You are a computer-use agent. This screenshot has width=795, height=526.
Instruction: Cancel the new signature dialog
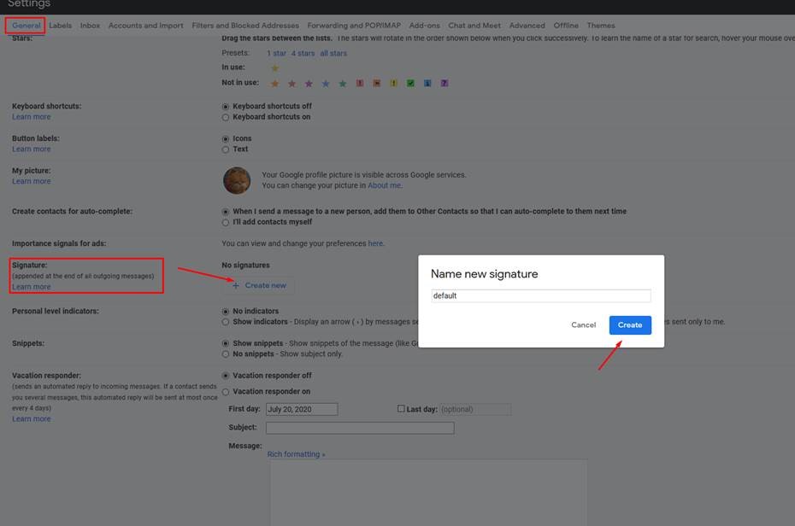pyautogui.click(x=583, y=325)
